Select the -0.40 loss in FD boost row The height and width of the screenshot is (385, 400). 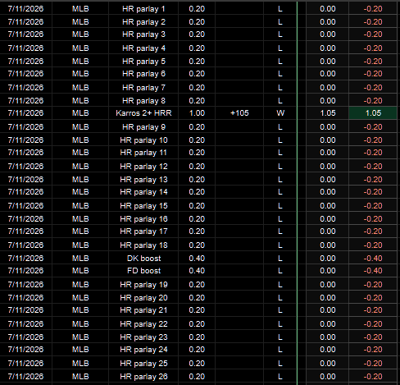373,271
